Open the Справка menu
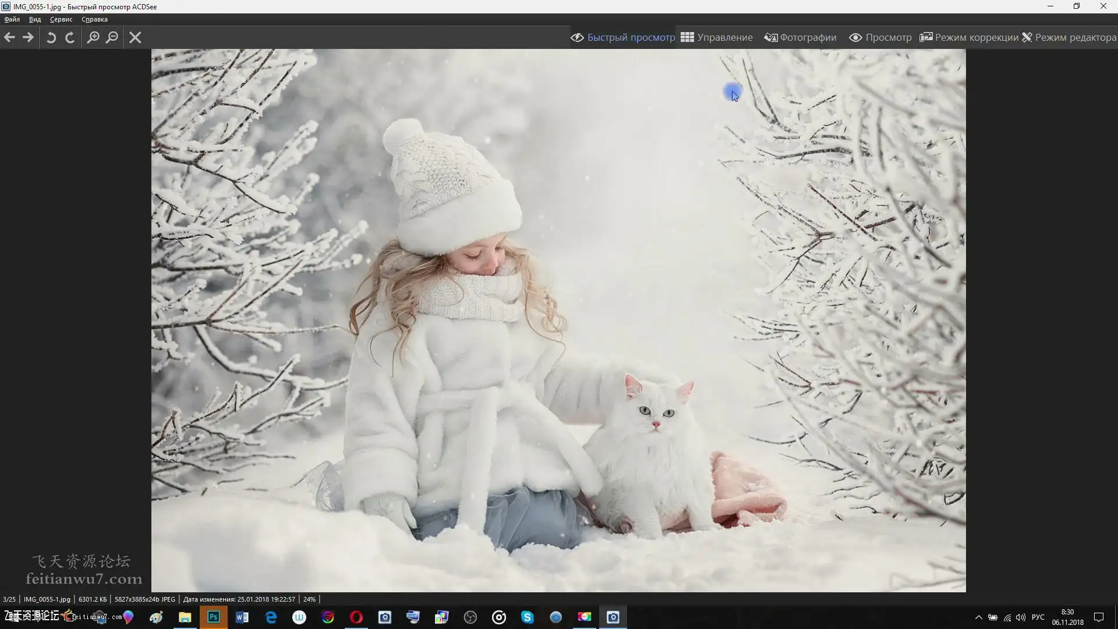This screenshot has height=629, width=1118. [x=94, y=19]
